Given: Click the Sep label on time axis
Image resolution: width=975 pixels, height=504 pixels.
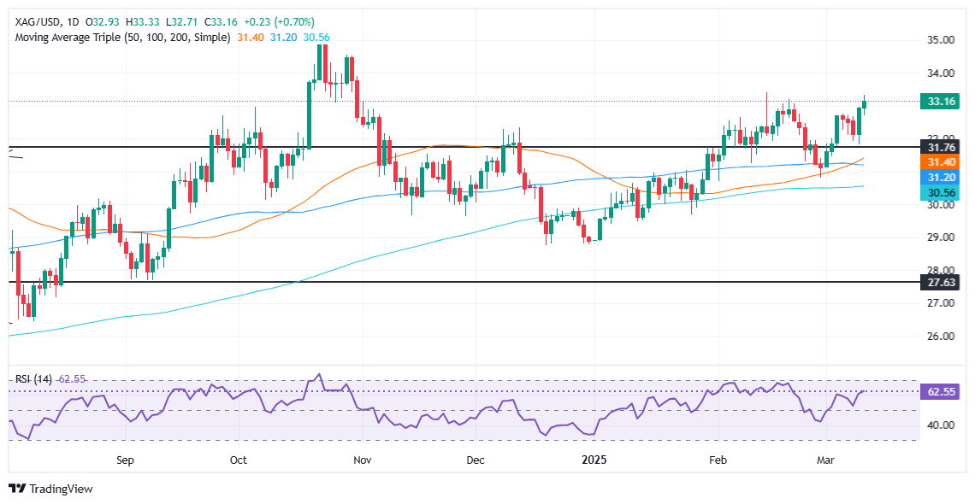Looking at the screenshot, I should click(126, 460).
